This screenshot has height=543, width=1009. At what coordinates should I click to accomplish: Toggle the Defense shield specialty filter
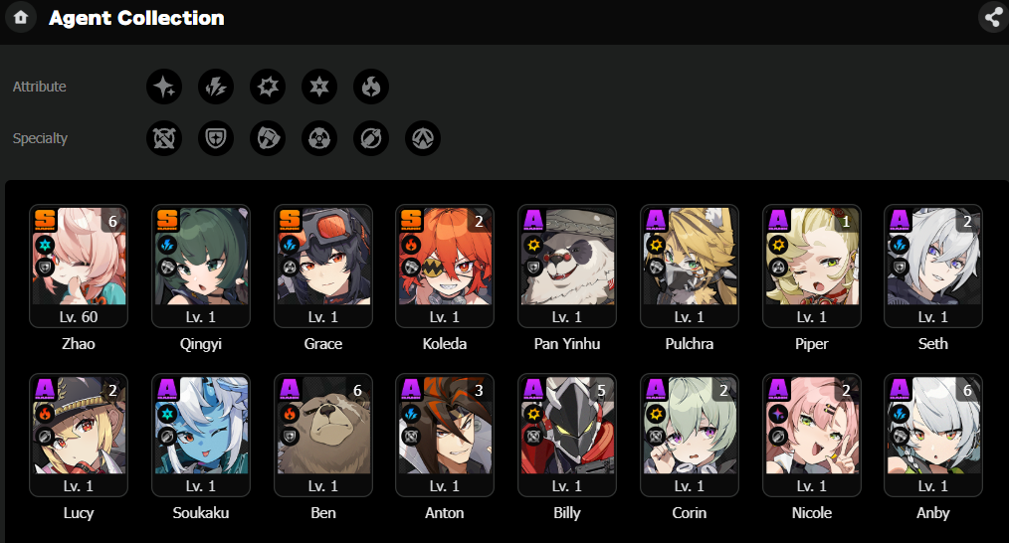tap(216, 137)
